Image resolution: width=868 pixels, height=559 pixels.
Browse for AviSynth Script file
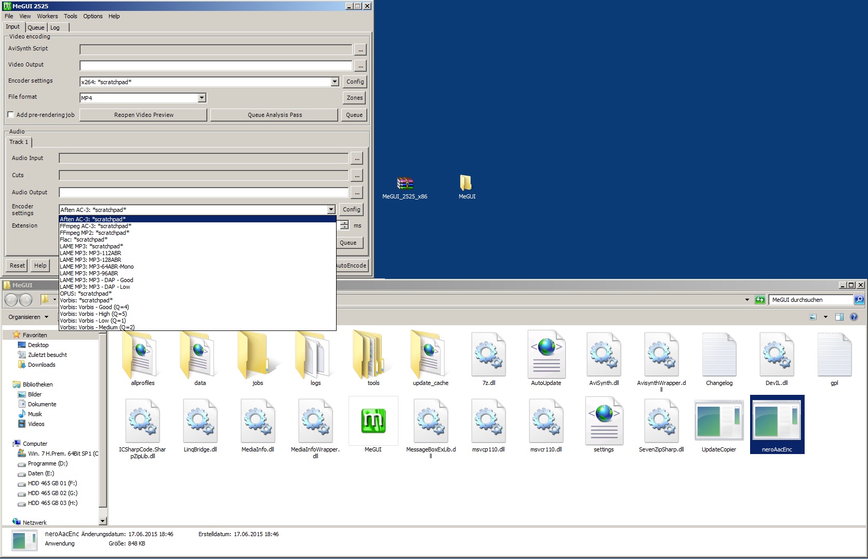360,50
